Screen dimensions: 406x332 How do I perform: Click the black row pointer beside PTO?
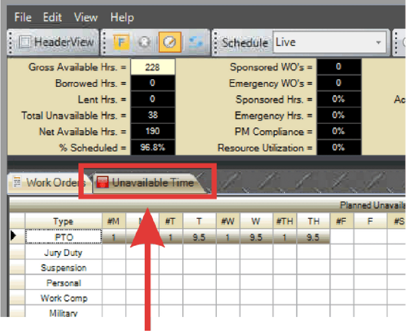tap(14, 237)
